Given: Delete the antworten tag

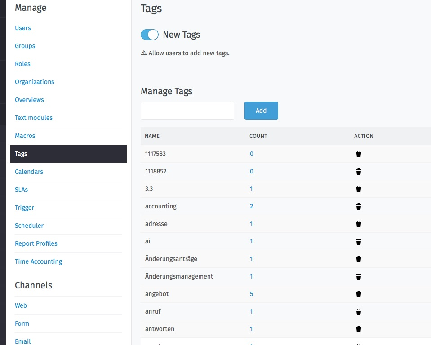Looking at the screenshot, I should (358, 329).
